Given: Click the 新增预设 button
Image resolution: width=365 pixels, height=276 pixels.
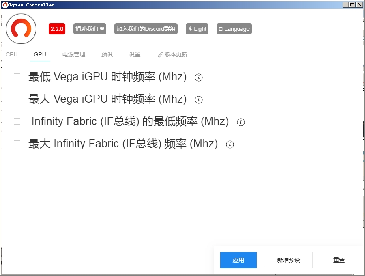Looking at the screenshot, I should tap(288, 260).
